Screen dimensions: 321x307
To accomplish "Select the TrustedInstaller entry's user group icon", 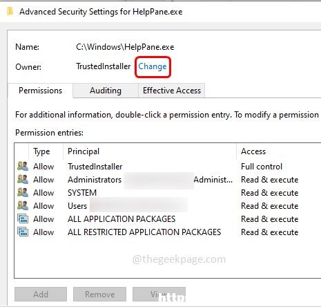I will pos(23,166).
